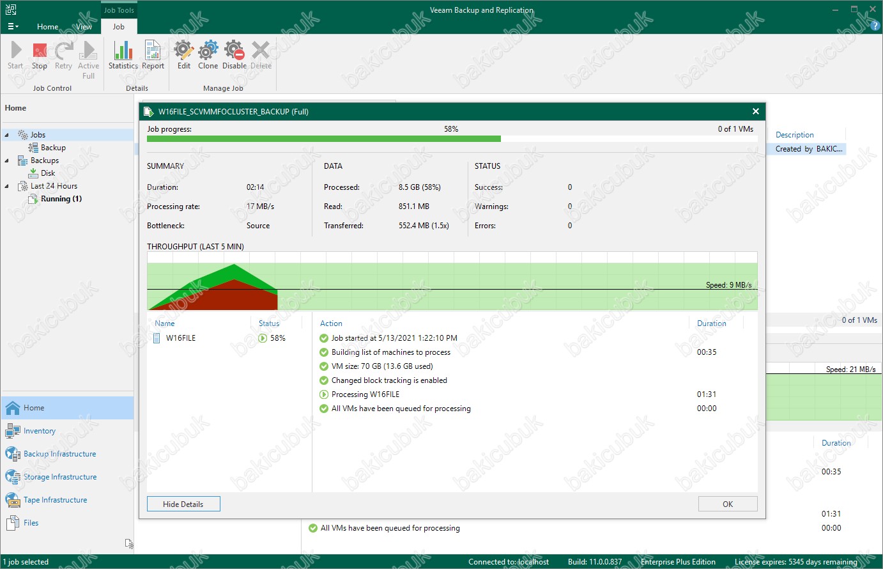This screenshot has height=569, width=883.
Task: Switch to the Home ribbon tab
Action: pos(47,27)
